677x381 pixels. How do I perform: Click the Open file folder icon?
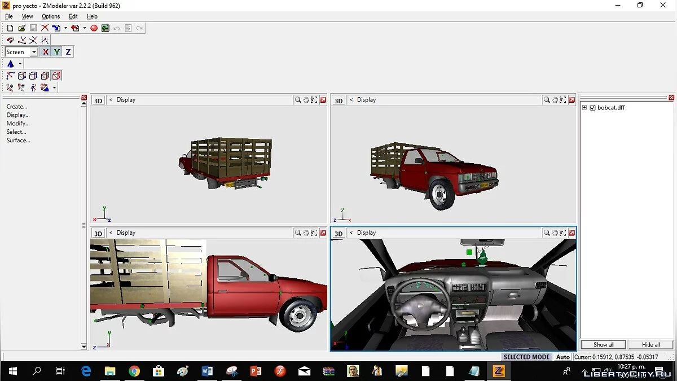click(21, 28)
